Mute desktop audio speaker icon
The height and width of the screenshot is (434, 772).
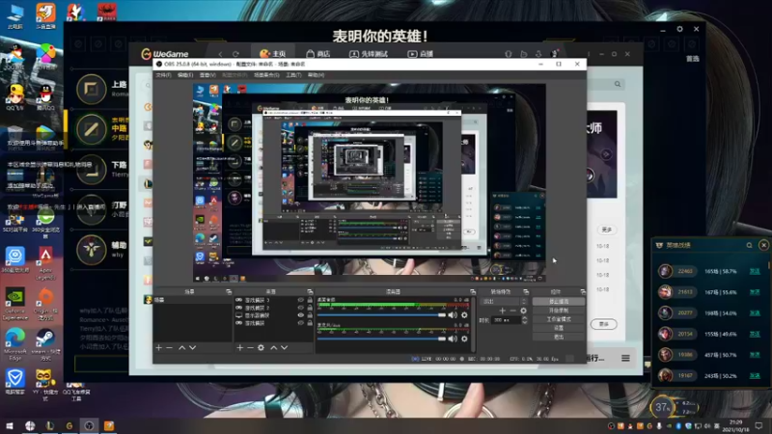pos(453,315)
